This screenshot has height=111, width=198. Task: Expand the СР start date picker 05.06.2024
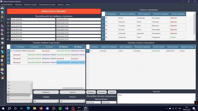coord(54,26)
